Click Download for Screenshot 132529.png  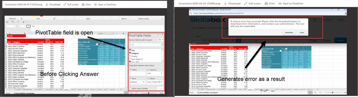point(53,5)
